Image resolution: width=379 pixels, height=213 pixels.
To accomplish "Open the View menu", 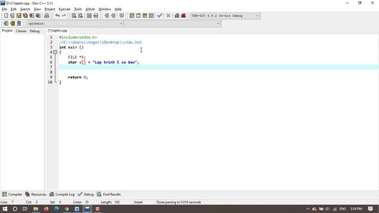I will [x=37, y=9].
